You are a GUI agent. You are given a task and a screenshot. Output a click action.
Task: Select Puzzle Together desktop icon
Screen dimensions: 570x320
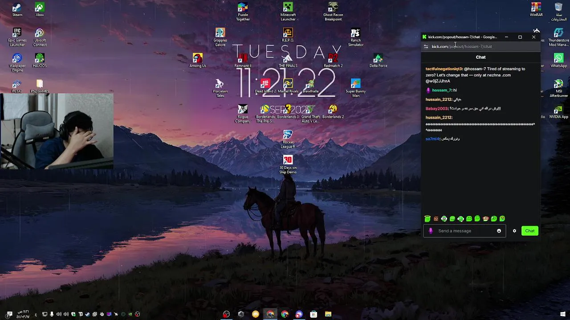[243, 12]
